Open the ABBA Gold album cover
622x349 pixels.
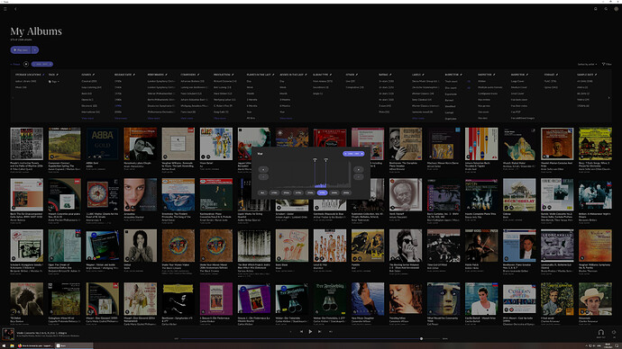point(103,144)
